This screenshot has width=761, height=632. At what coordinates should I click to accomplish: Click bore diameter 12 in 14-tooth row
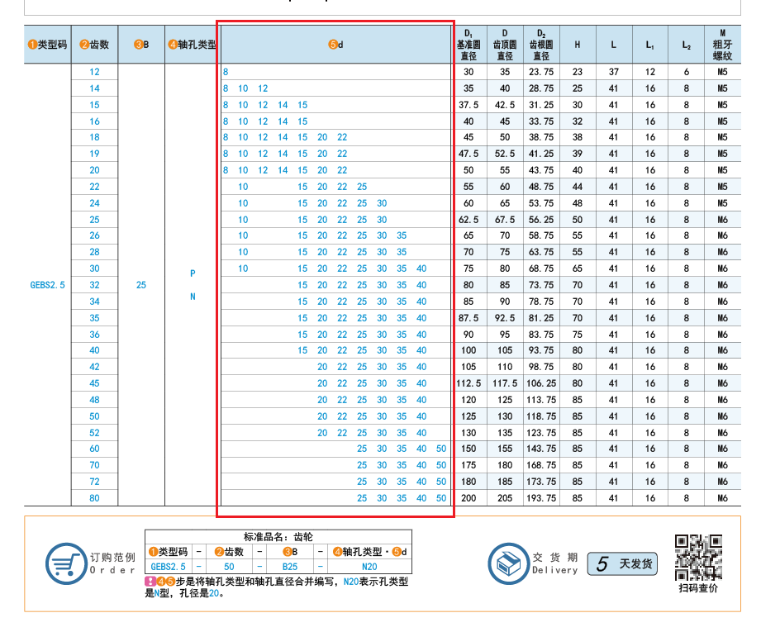[263, 88]
